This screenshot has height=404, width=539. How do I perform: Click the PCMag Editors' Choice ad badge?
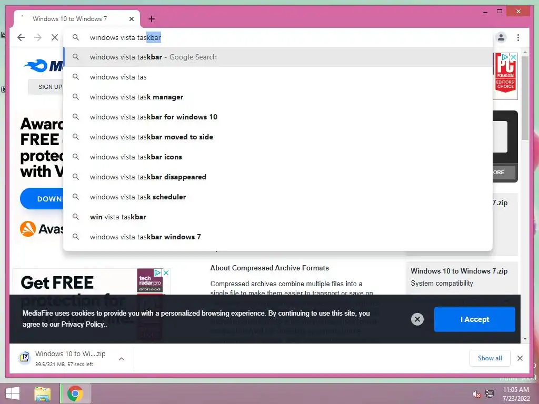pyautogui.click(x=505, y=74)
